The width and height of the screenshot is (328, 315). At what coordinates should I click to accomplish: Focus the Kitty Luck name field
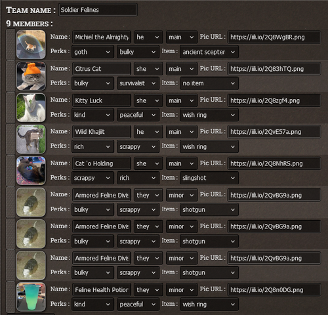102,100
